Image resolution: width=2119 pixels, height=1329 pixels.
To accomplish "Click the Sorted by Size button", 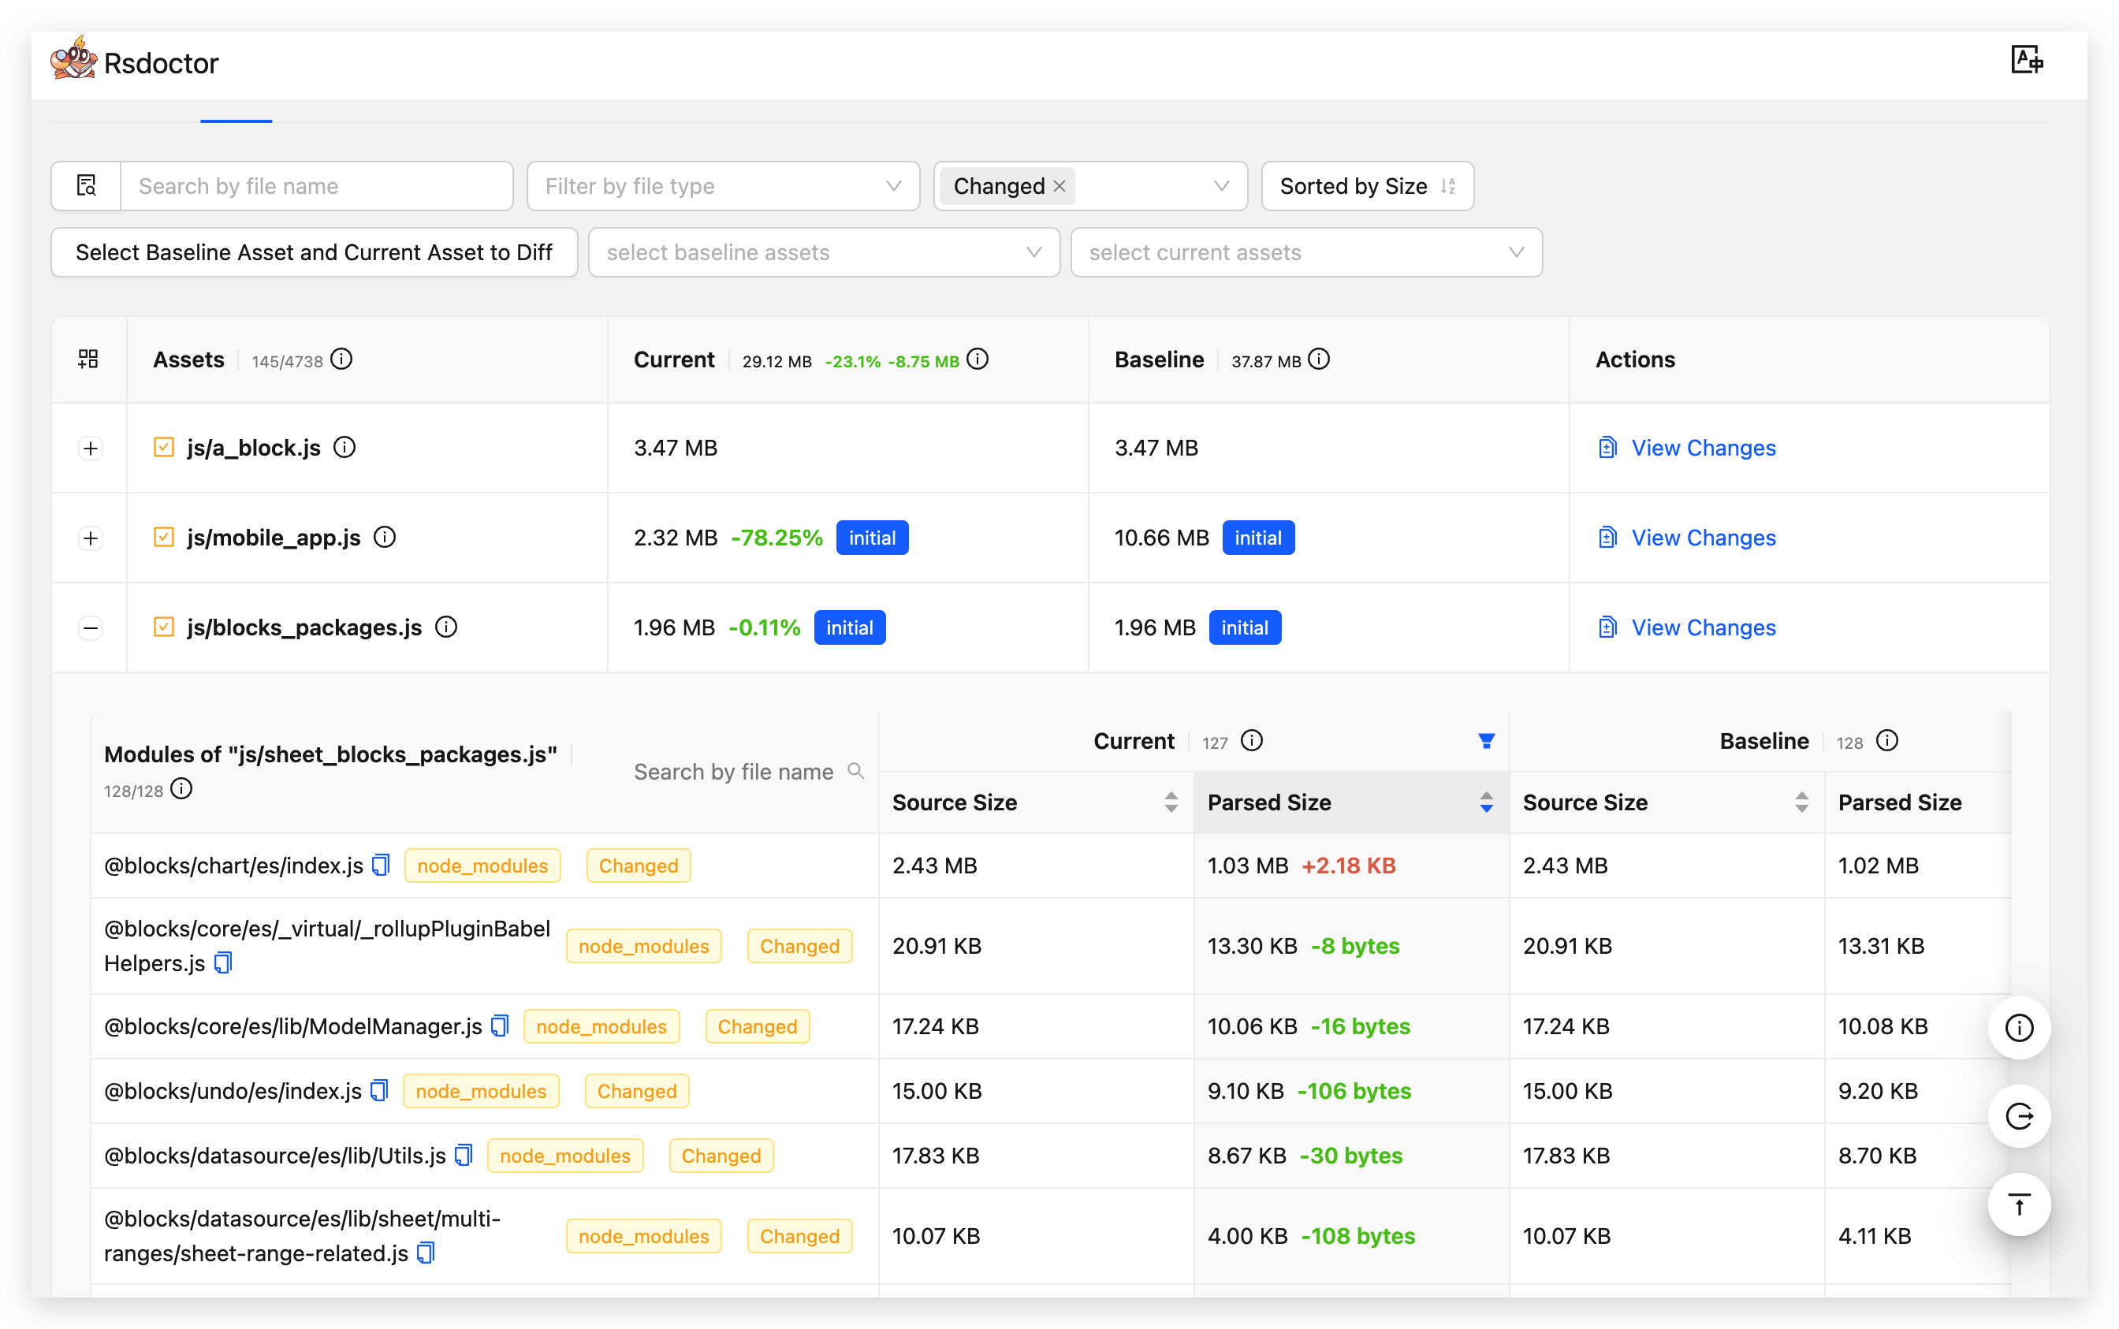I will tap(1367, 185).
